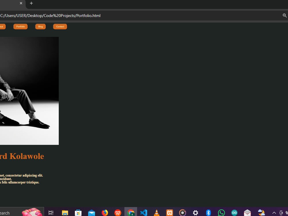Viewport: 288px width, 216px height.
Task: Open Visual Studio Code from the taskbar
Action: tap(144, 213)
